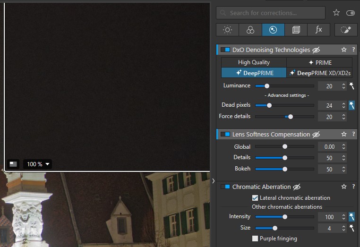This screenshot has height=247, width=360.
Task: Select the Geometry tab cube icon
Action: point(296,30)
